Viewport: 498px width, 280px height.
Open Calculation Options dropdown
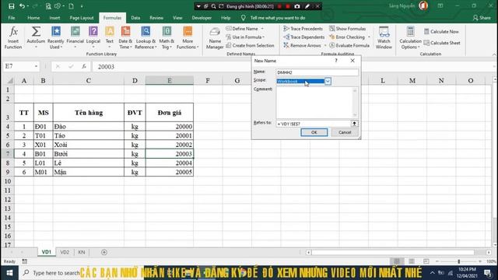[410, 38]
